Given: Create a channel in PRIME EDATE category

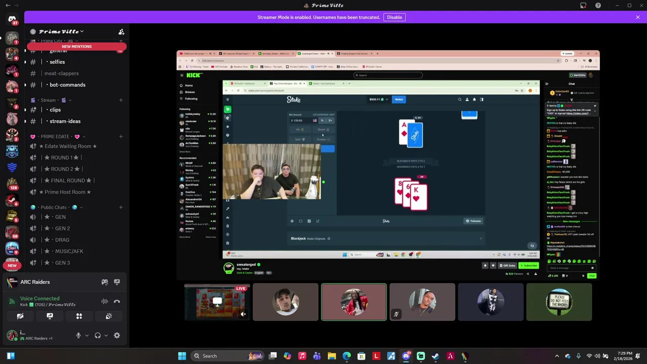Looking at the screenshot, I should coord(121,136).
